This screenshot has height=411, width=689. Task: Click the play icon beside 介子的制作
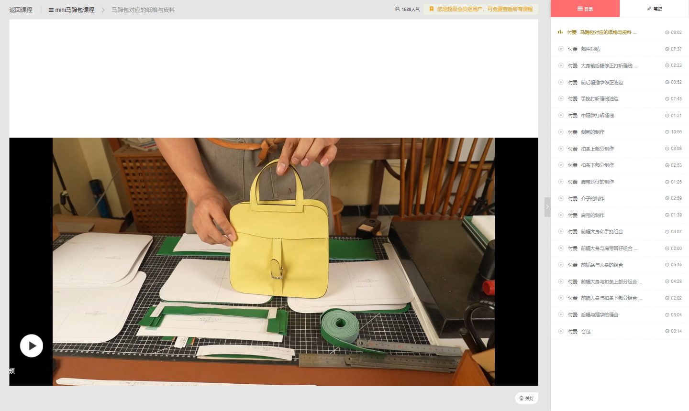coord(561,198)
